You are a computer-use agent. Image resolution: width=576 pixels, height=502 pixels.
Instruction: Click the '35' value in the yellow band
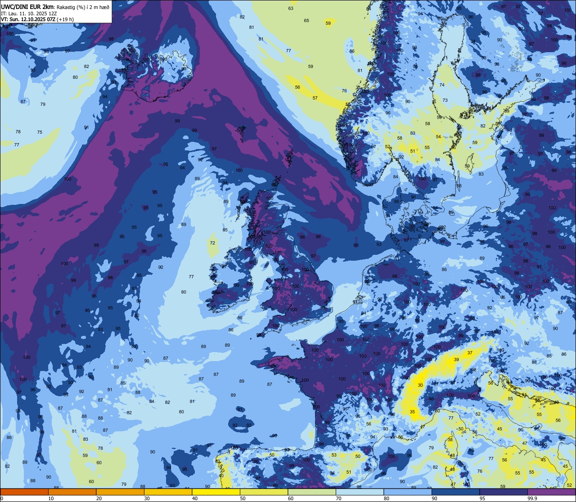[412, 412]
